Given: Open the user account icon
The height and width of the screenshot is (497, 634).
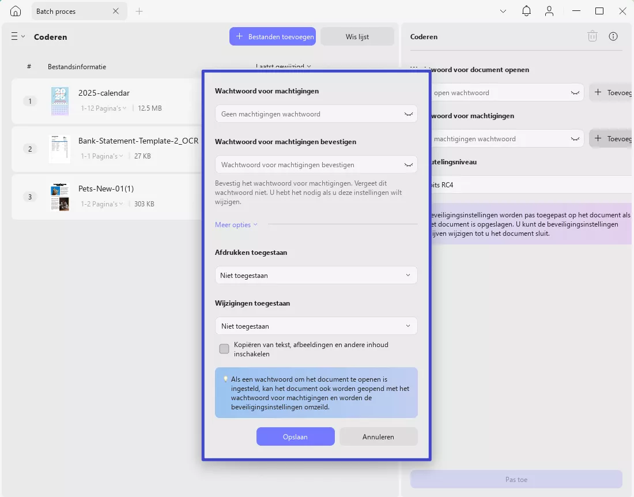Looking at the screenshot, I should pyautogui.click(x=549, y=11).
